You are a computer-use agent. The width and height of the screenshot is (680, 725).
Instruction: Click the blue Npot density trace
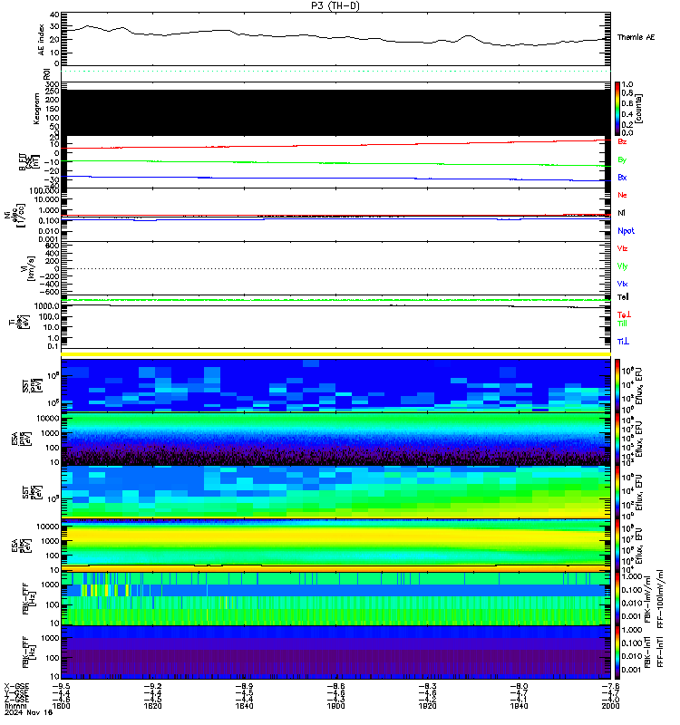tap(335, 218)
